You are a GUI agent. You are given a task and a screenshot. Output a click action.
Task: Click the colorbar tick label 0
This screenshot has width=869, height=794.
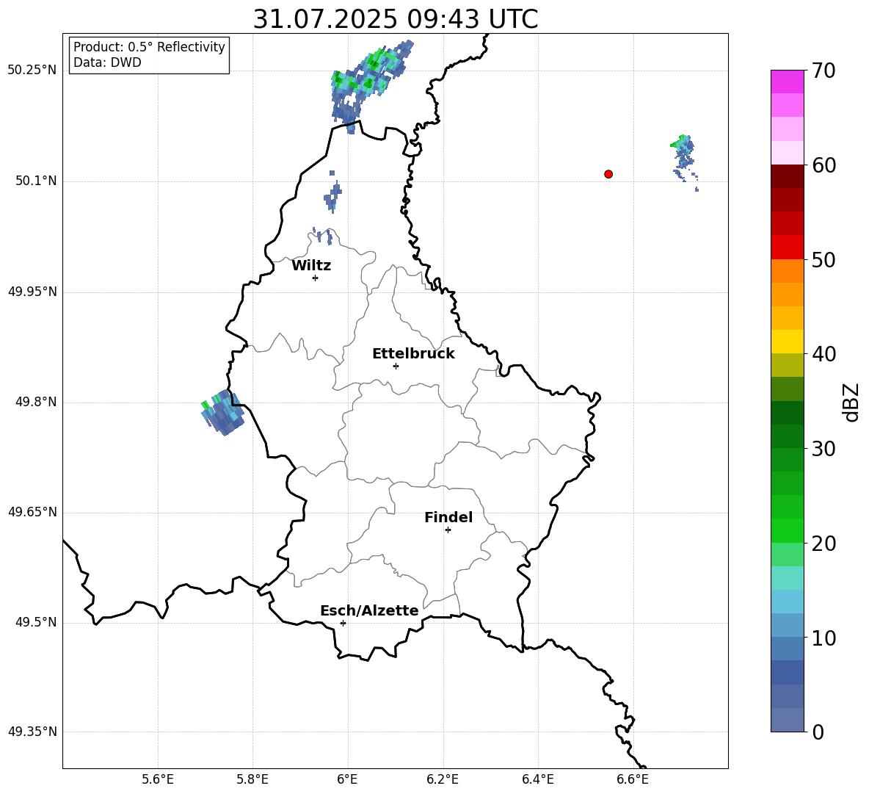tap(818, 732)
